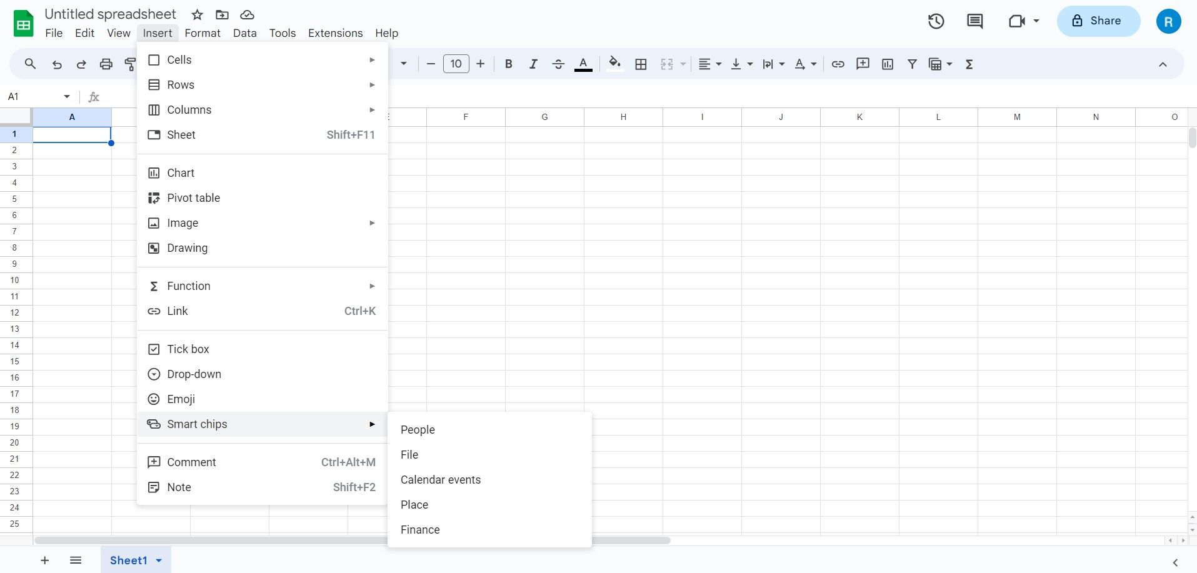
Task: Toggle italic formatting
Action: click(x=533, y=63)
